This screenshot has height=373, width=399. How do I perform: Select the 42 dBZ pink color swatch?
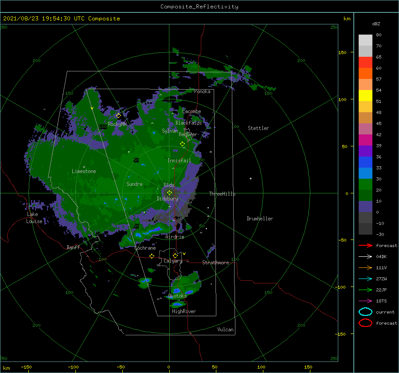click(x=365, y=129)
